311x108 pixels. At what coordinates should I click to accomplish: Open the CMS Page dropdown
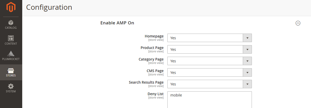pyautogui.click(x=209, y=72)
